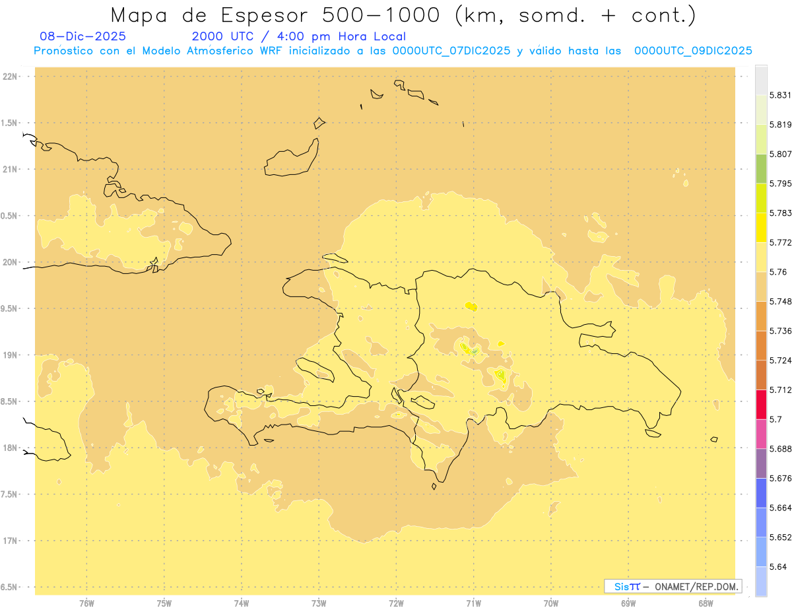
Task: Select the 70W longitude axis label
Action: (x=551, y=603)
